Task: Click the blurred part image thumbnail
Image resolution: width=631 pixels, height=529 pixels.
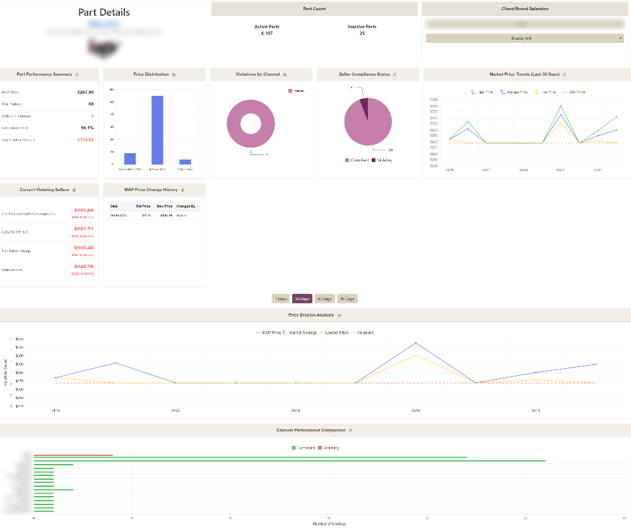Action: [x=104, y=48]
